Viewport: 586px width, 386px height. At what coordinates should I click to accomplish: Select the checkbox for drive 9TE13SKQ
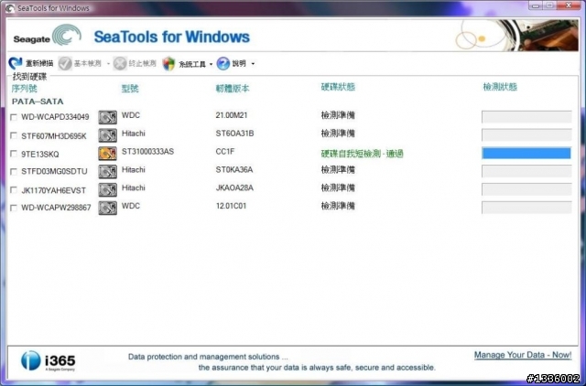tap(14, 154)
